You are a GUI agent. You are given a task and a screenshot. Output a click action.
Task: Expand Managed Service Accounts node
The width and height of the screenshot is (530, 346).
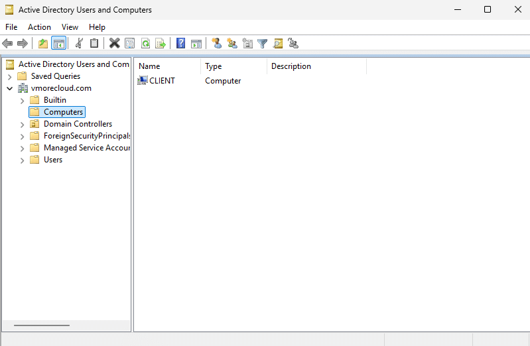point(22,148)
